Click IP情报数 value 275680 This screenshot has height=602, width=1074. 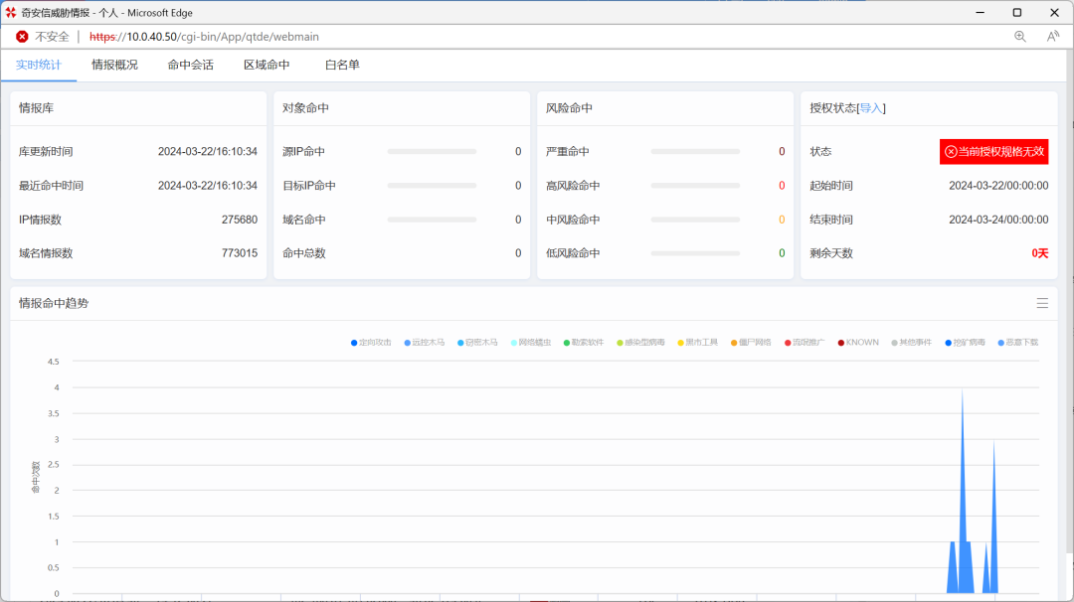tap(239, 220)
